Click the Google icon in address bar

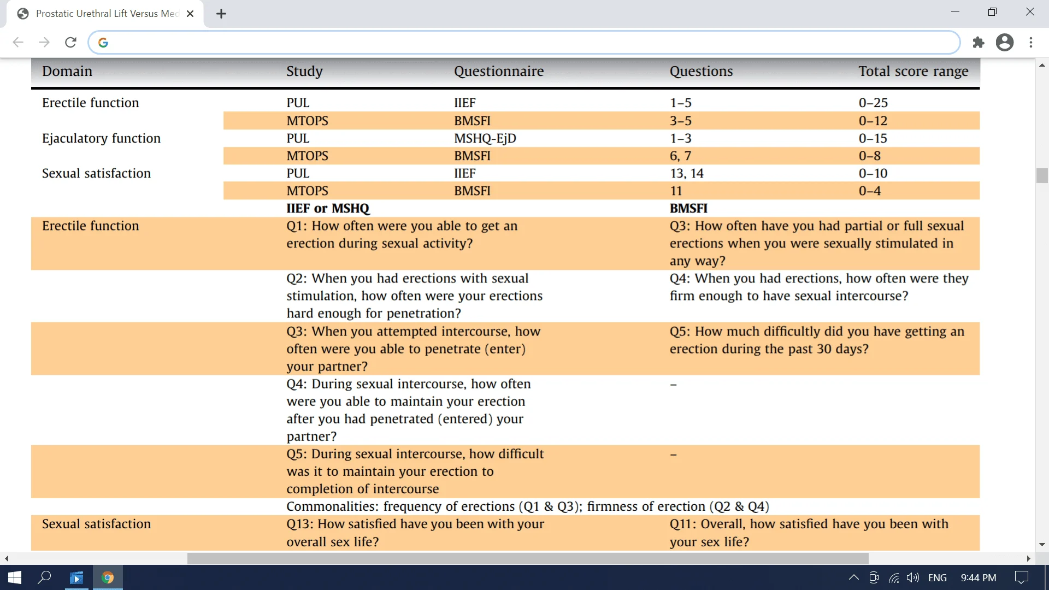point(103,43)
